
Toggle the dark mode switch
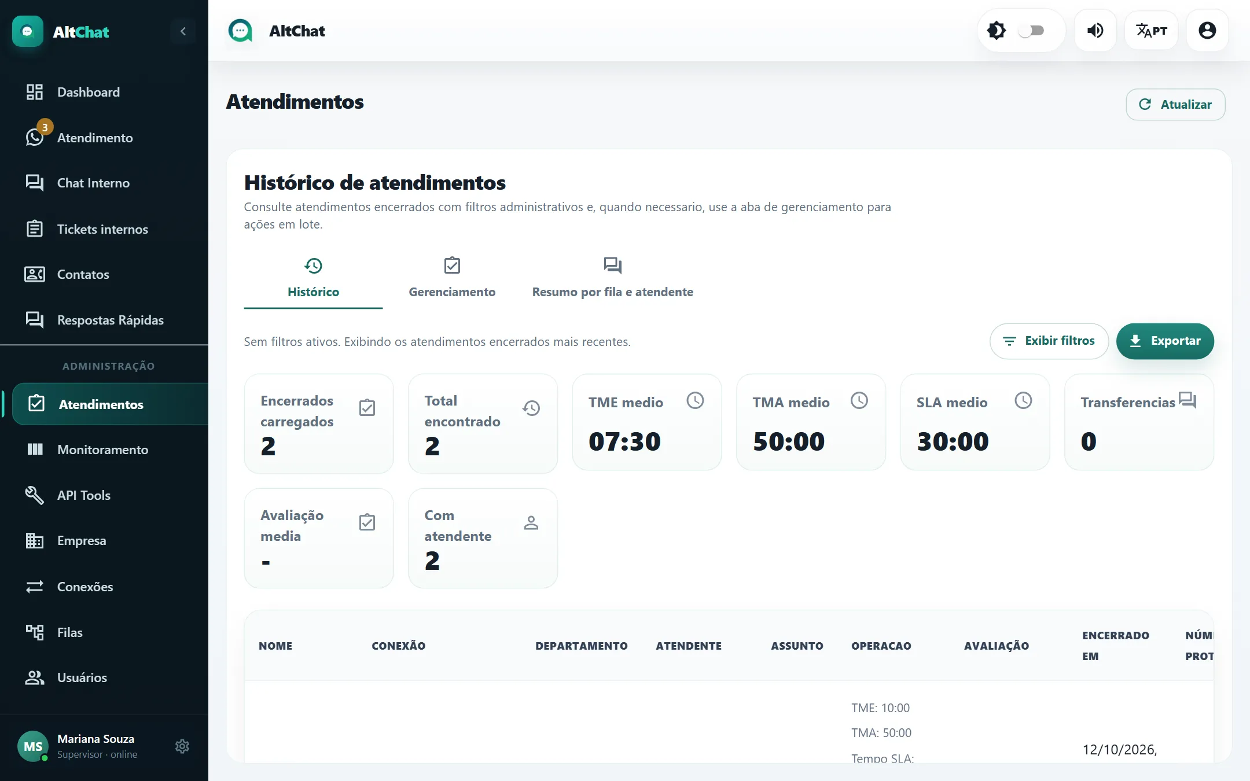[1031, 31]
